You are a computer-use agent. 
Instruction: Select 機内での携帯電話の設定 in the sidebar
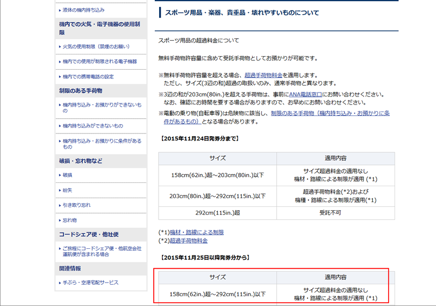tap(88, 77)
